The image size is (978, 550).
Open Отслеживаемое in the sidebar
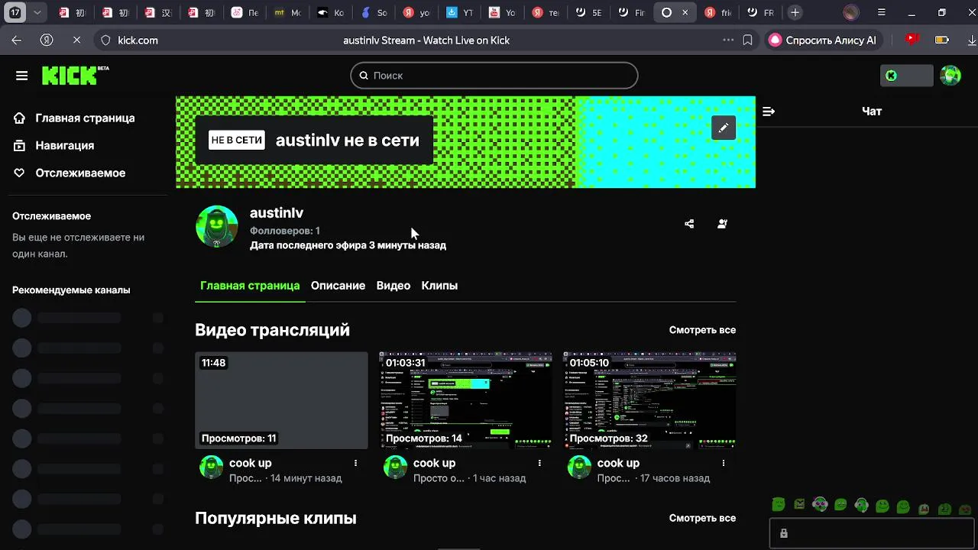[x=69, y=173]
